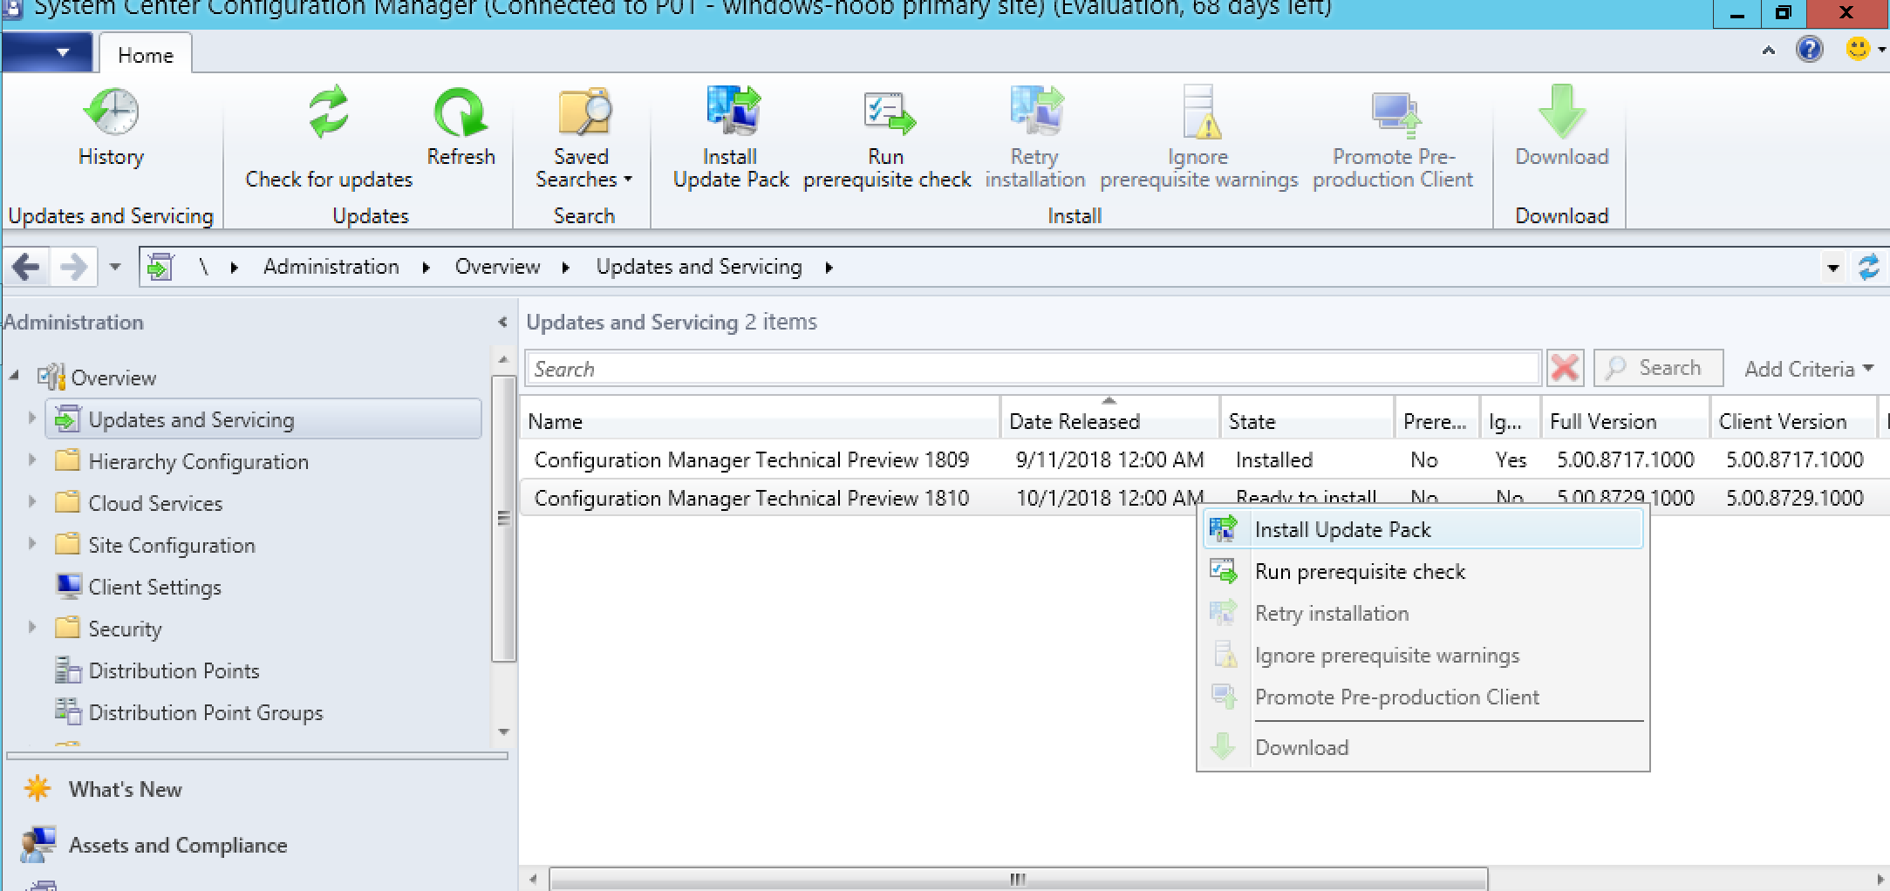Click the tree pane scroll up arrow
Image resolution: width=1890 pixels, height=891 pixels.
click(x=503, y=358)
